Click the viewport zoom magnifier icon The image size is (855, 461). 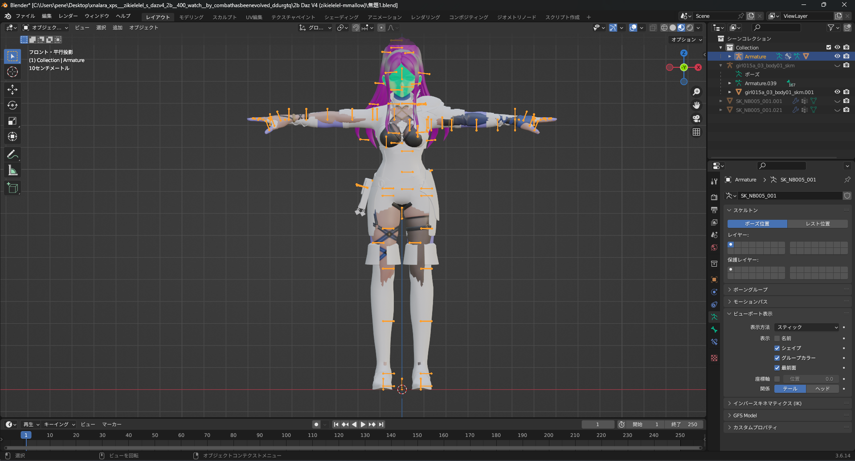696,92
